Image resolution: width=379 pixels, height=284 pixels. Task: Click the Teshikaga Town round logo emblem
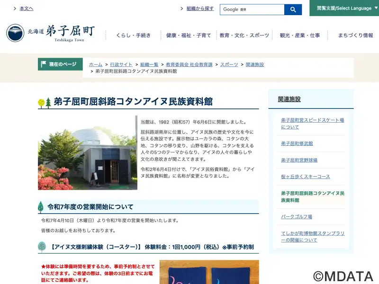click(x=15, y=33)
